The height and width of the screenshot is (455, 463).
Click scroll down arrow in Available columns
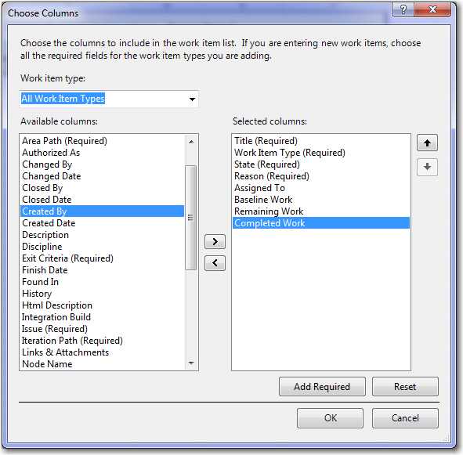point(191,363)
